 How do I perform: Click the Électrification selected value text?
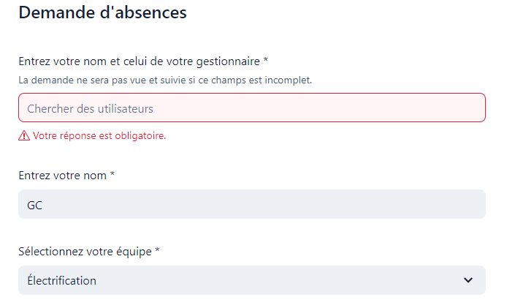point(61,280)
